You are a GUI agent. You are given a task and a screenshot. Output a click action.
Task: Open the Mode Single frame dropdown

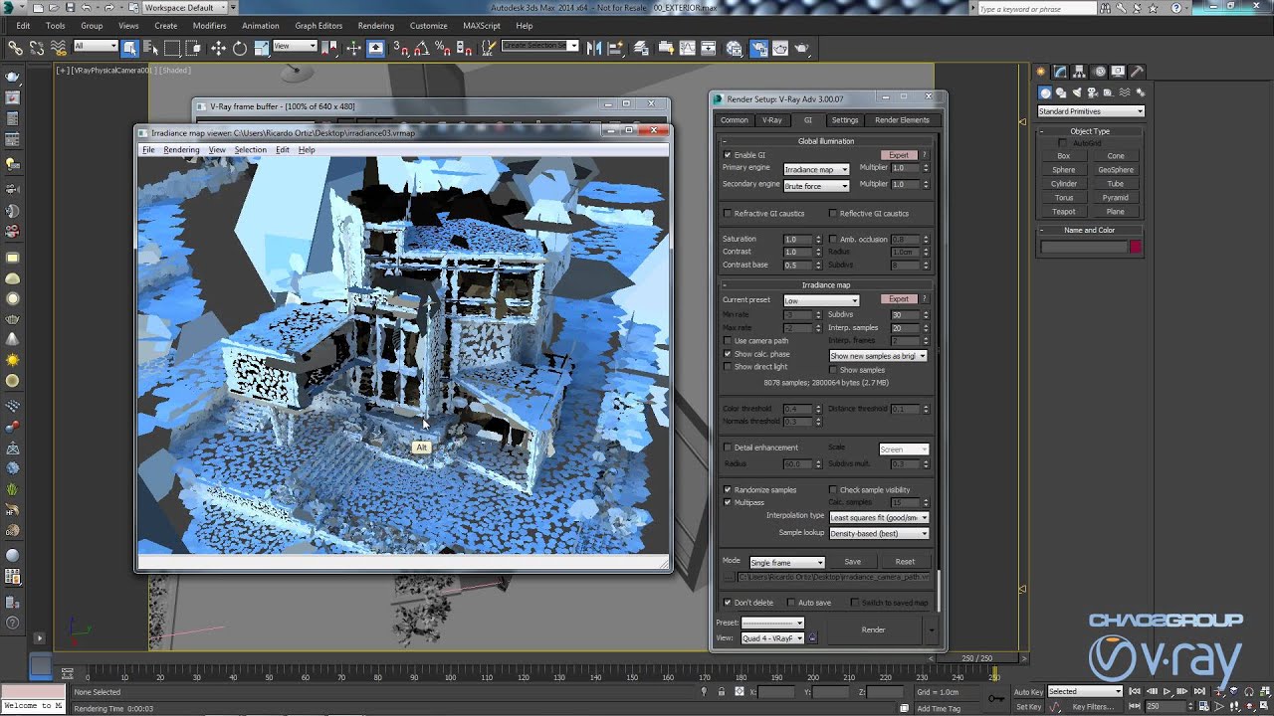coord(786,562)
